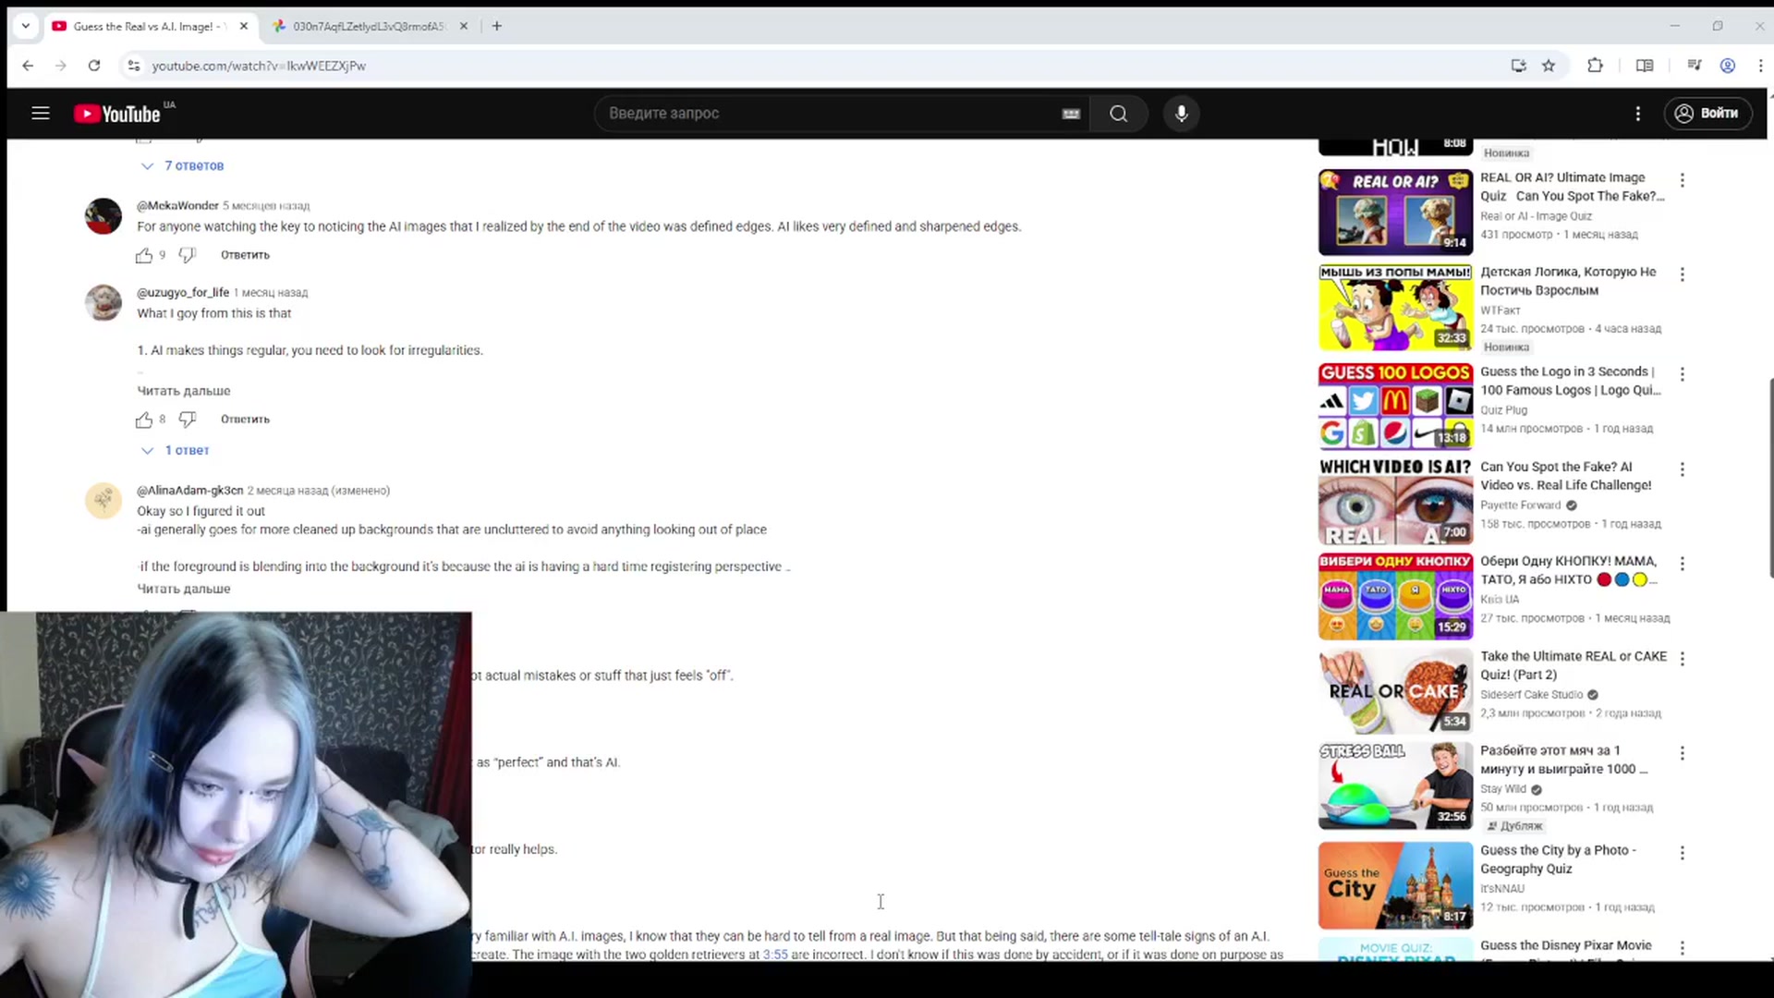Viewport: 1774px width, 998px height.
Task: Open options for Can You Spot the Fake video
Action: click(x=1683, y=469)
